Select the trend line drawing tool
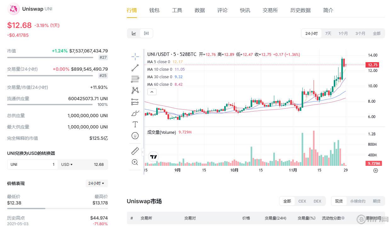The width and height of the screenshot is (392, 228). [x=135, y=68]
